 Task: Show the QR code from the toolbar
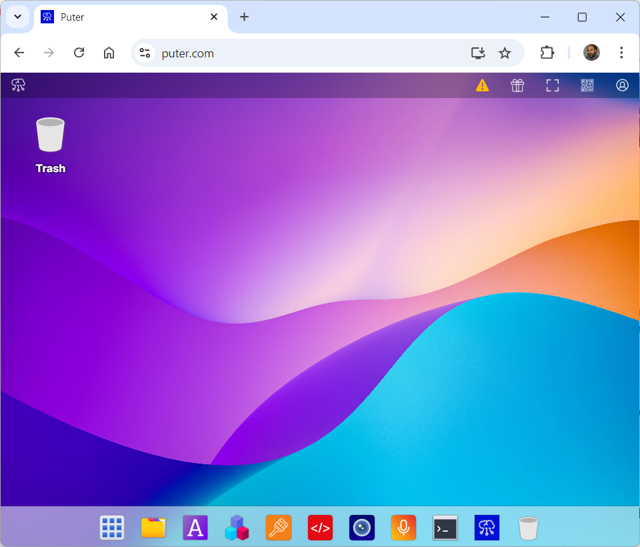587,85
